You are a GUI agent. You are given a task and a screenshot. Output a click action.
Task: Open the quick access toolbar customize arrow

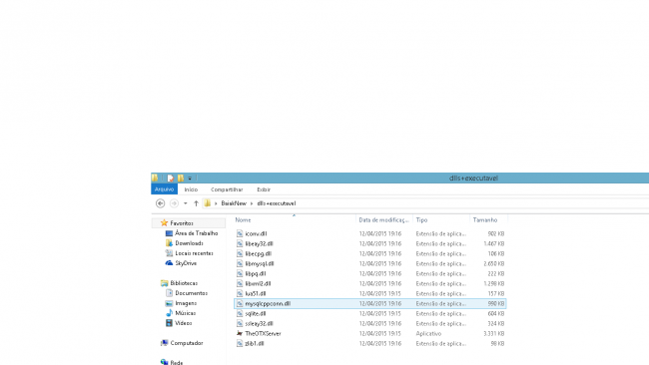click(190, 179)
